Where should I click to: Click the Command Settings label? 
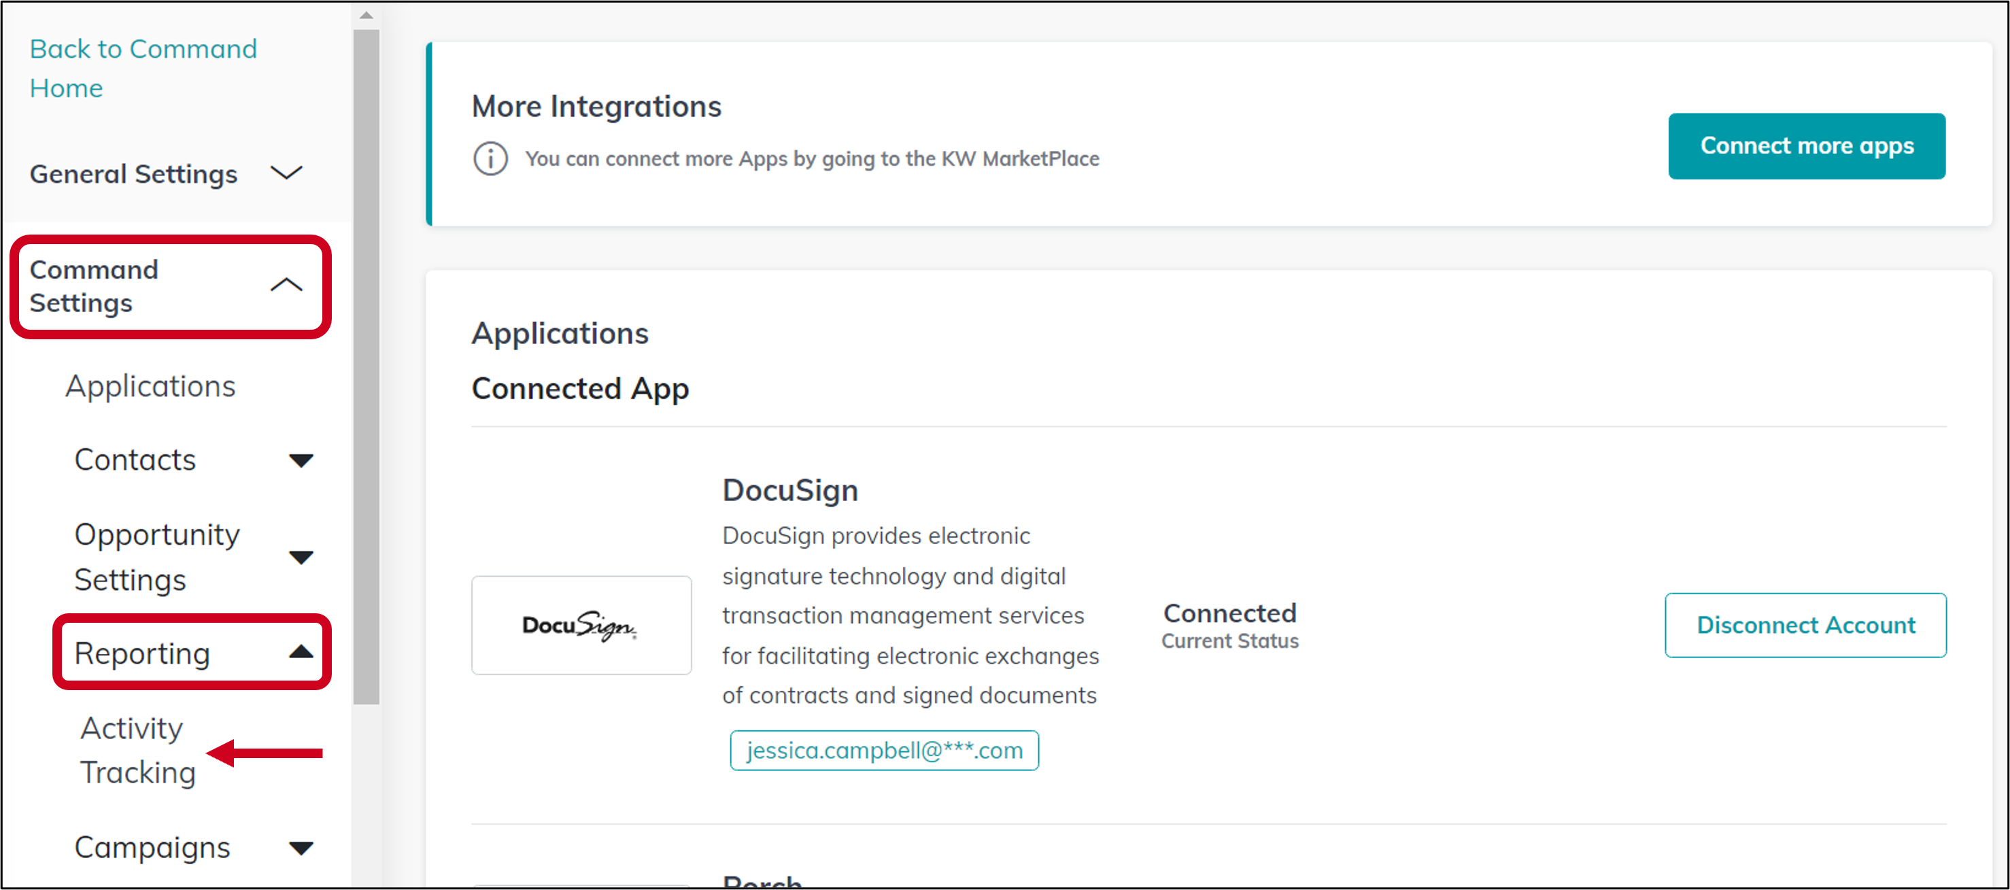coord(94,286)
